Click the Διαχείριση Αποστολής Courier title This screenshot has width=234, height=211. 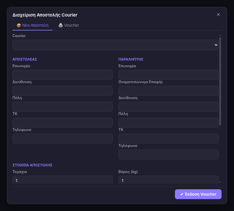click(45, 15)
